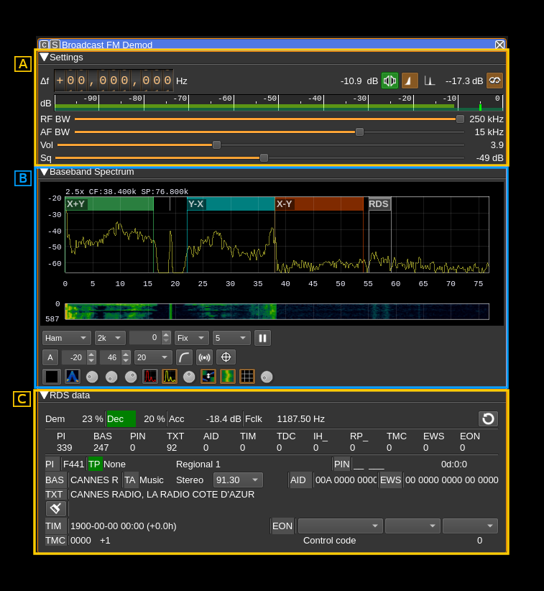Image resolution: width=544 pixels, height=591 pixels.
Task: Collapse the Baseband Spectrum section
Action: pos(44,172)
